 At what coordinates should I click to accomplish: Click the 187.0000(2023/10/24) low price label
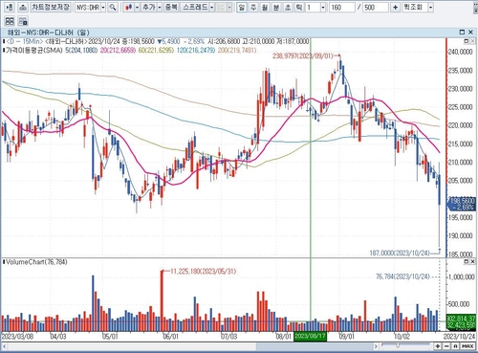coord(400,254)
